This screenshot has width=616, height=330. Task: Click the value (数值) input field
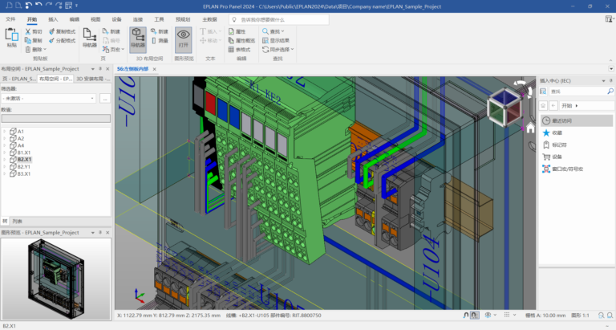(x=56, y=118)
